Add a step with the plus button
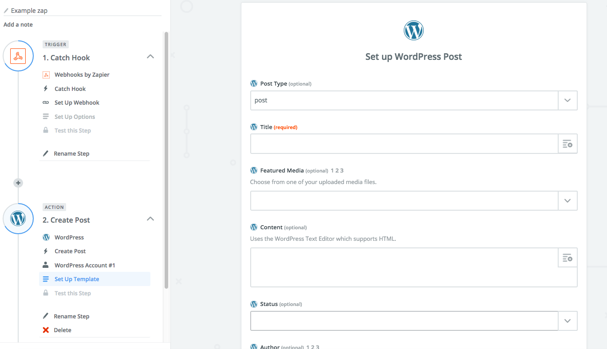 [x=18, y=183]
